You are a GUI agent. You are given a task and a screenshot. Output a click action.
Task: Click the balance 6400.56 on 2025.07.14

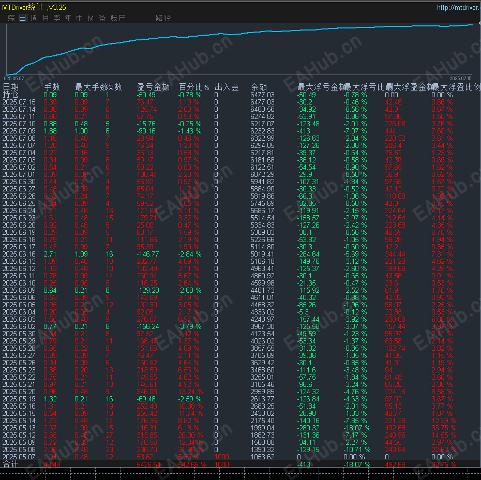pos(262,110)
